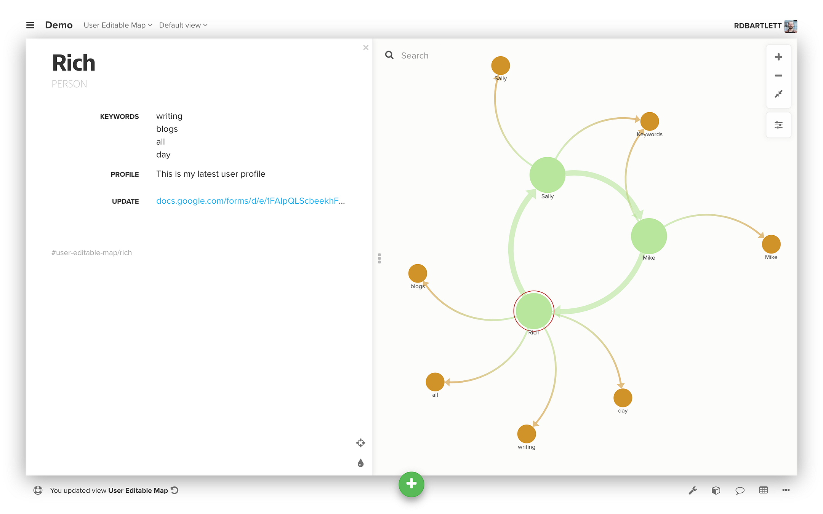Viewport: 823px width, 514px height.
Task: Open the more options ellipsis menu
Action: pos(786,490)
